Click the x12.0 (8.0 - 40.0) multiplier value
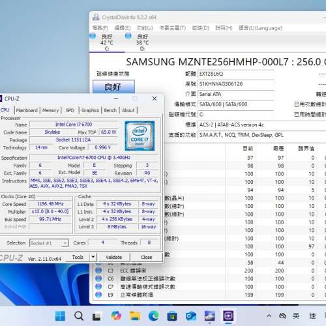This screenshot has width=326, height=326. click(x=50, y=211)
